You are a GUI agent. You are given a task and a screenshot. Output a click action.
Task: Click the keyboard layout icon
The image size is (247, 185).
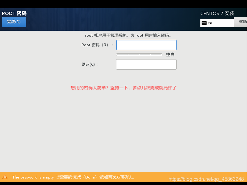(x=204, y=23)
